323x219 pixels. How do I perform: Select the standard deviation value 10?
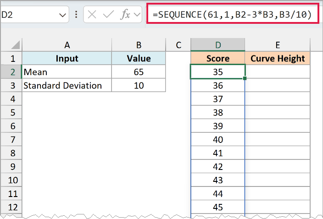click(x=139, y=85)
